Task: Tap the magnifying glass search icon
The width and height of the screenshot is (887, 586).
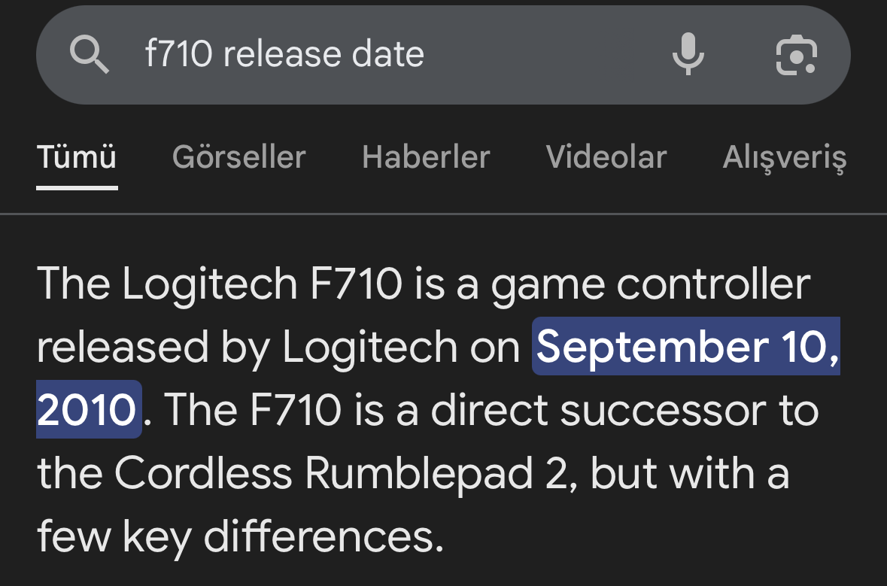Action: pyautogui.click(x=90, y=55)
